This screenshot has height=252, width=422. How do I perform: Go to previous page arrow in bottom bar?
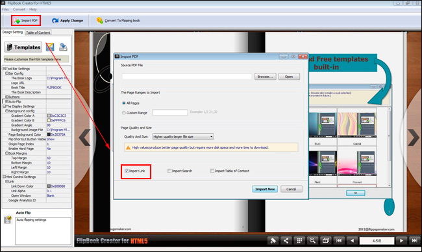(x=352, y=240)
